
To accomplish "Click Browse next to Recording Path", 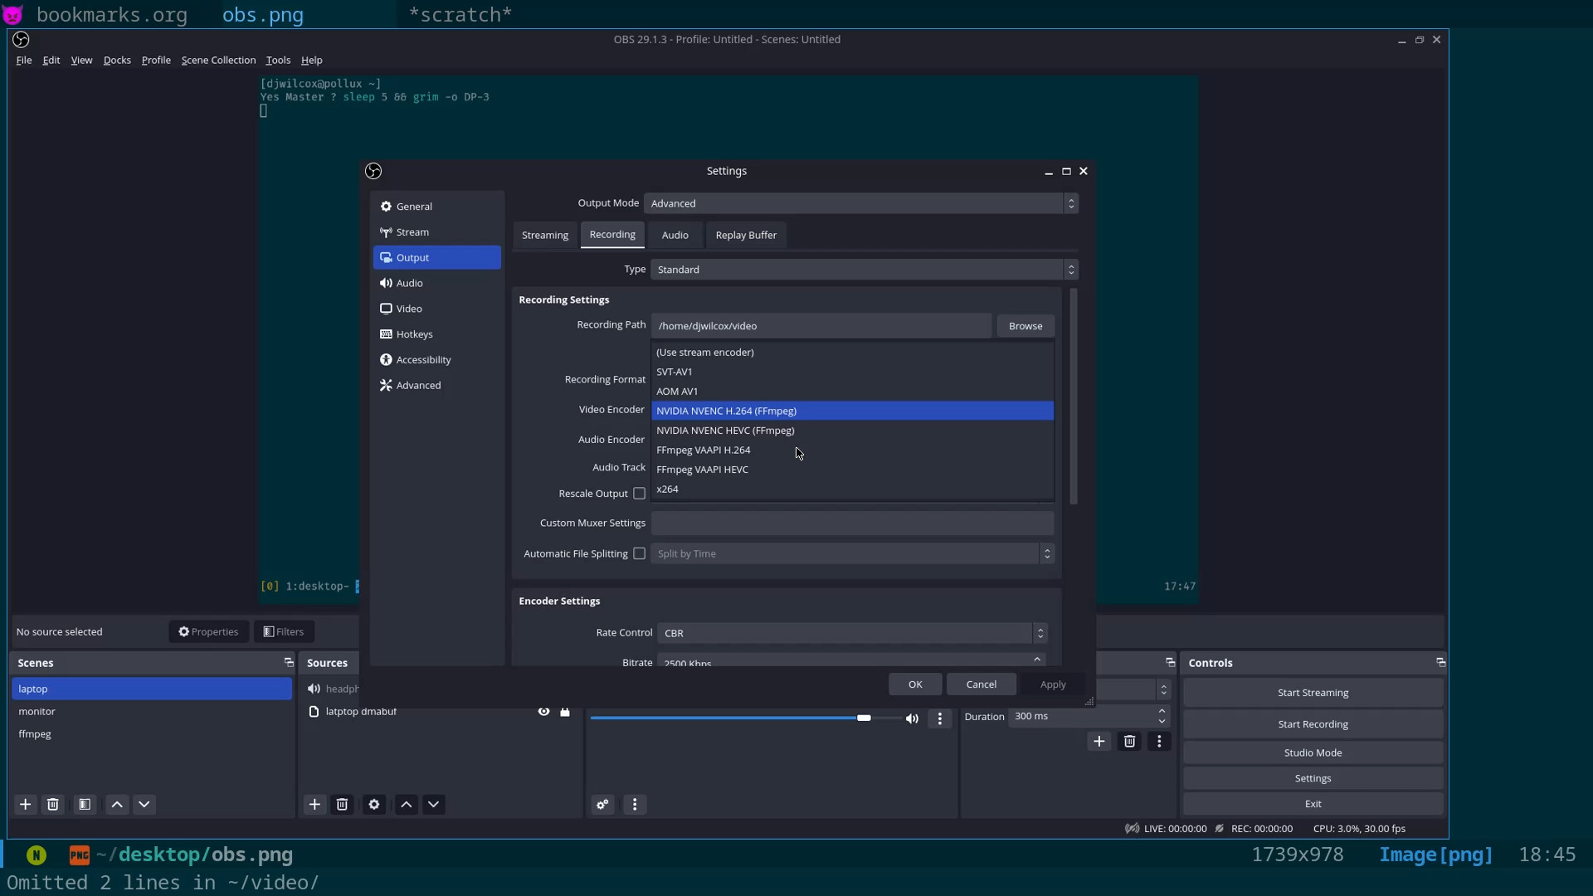I will click(1025, 325).
